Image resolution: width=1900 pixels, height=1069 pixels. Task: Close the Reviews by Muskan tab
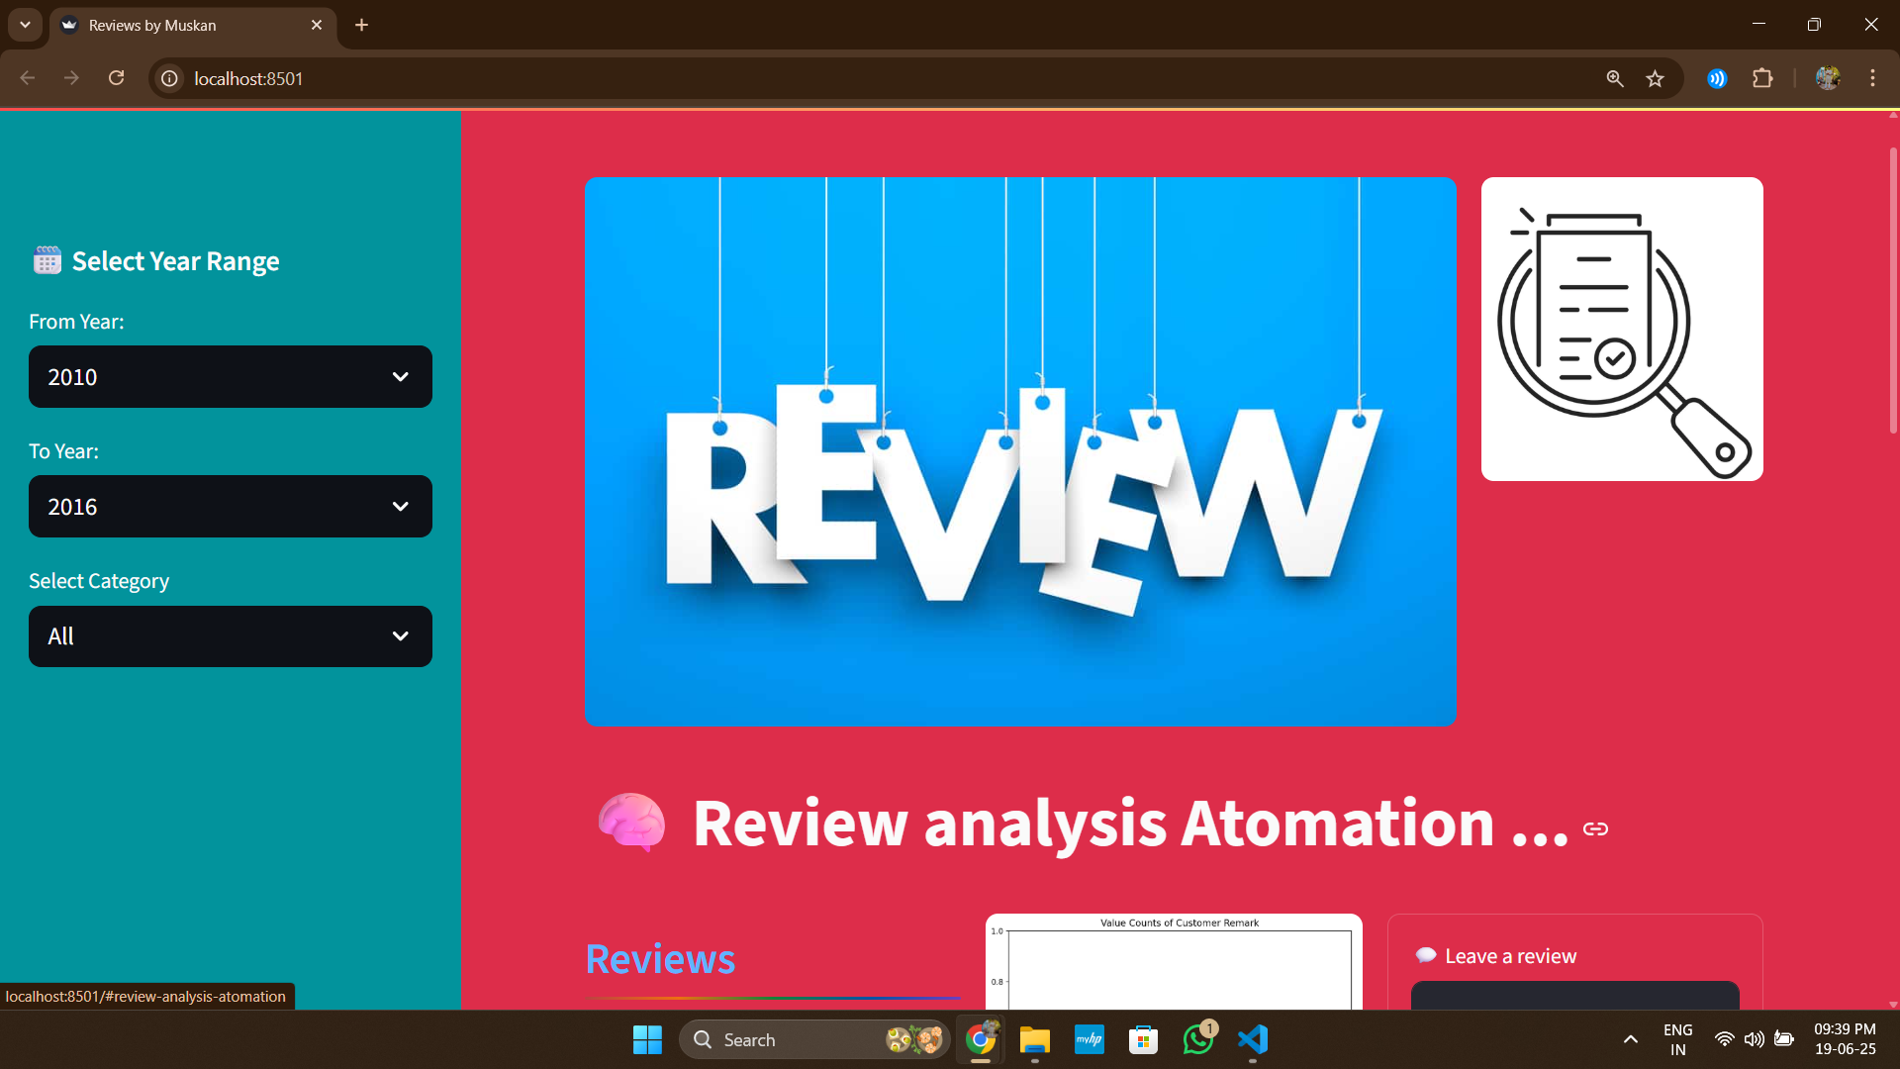pos(317,25)
